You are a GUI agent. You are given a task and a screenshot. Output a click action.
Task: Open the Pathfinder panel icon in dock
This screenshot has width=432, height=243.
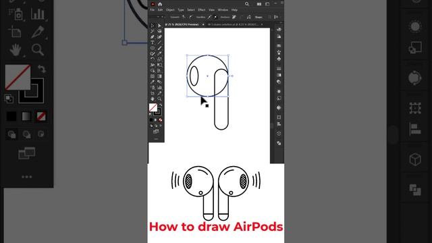pos(279,143)
